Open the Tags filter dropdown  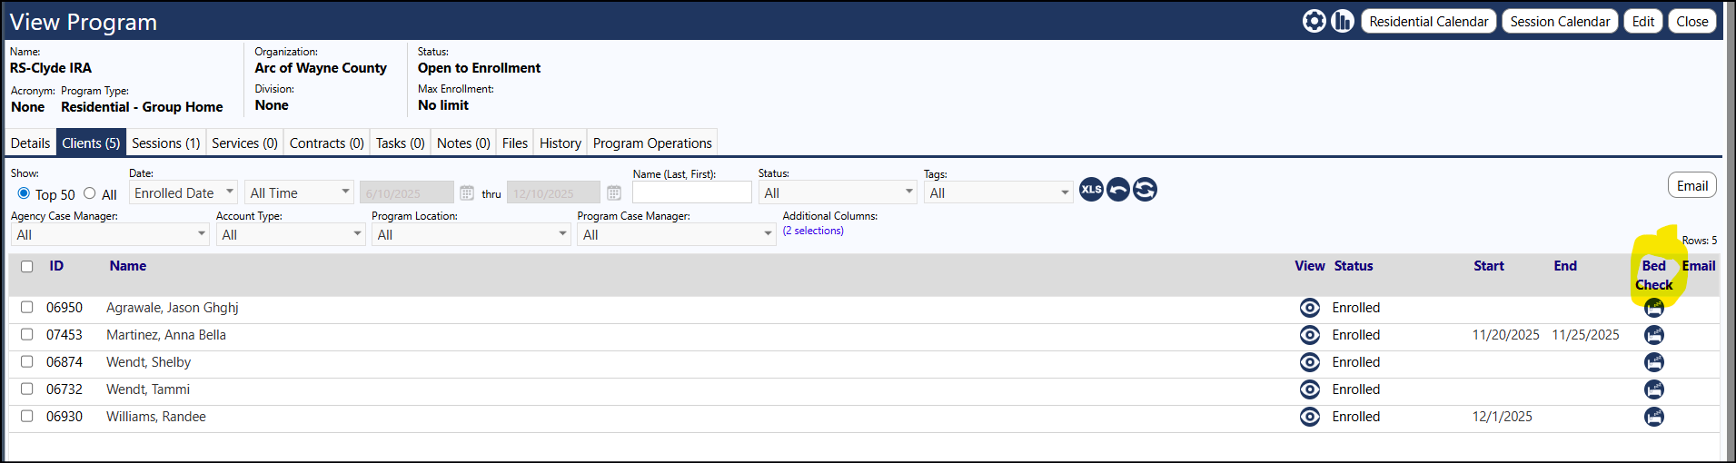tap(998, 192)
